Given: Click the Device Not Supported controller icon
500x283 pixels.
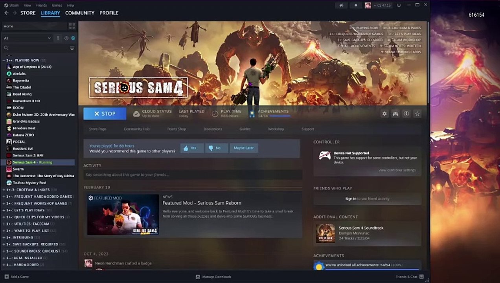Looking at the screenshot, I should [325, 155].
